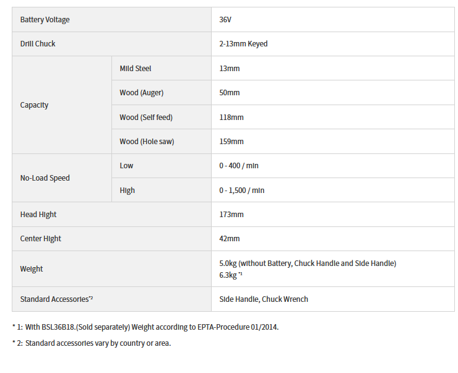Select the 6.3kg weight value
This screenshot has width=458, height=373.
point(228,275)
